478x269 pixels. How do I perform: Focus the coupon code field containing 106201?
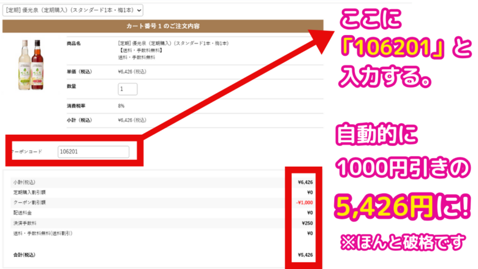coord(93,151)
